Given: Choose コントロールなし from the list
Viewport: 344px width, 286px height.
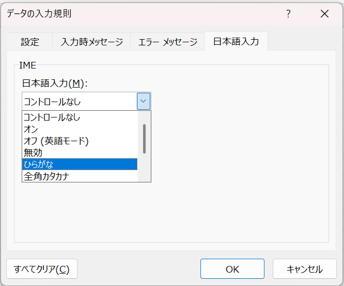Looking at the screenshot, I should [x=80, y=117].
